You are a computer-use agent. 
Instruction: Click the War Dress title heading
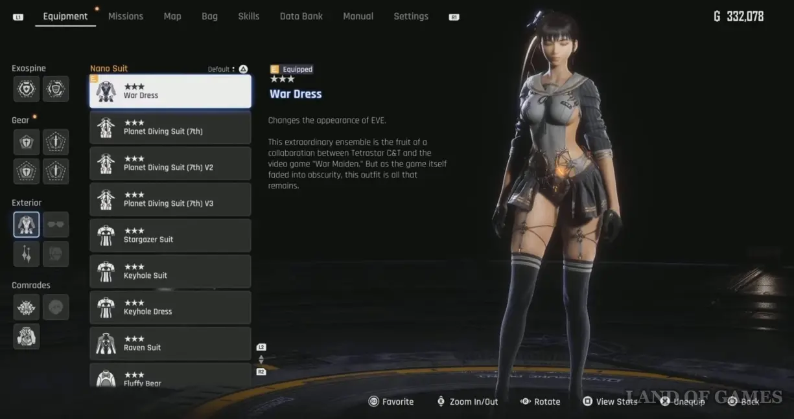point(296,94)
